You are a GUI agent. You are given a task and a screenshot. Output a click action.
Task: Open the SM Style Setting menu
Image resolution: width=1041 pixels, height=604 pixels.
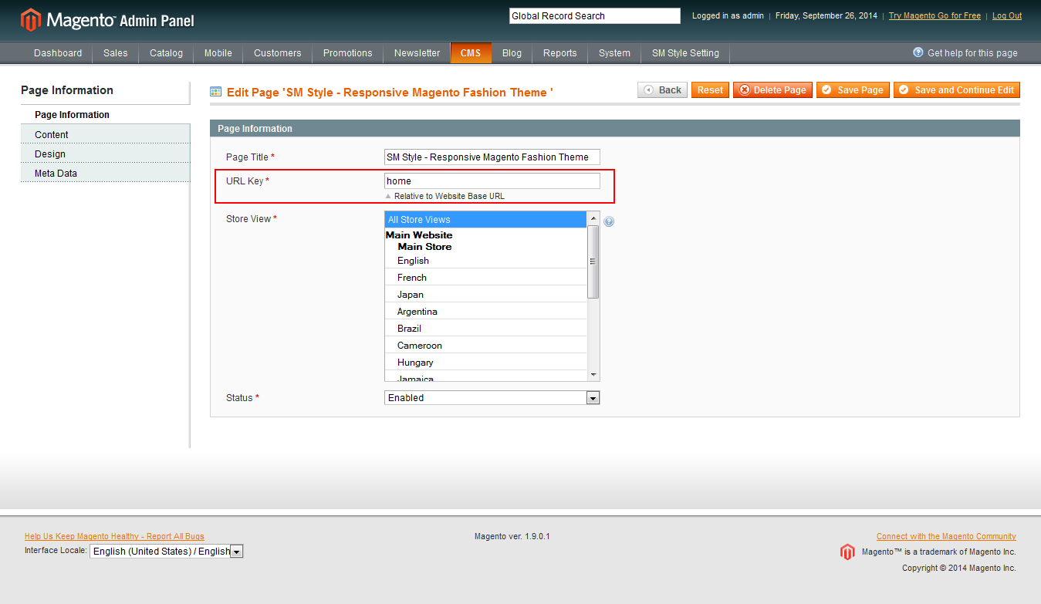(685, 53)
